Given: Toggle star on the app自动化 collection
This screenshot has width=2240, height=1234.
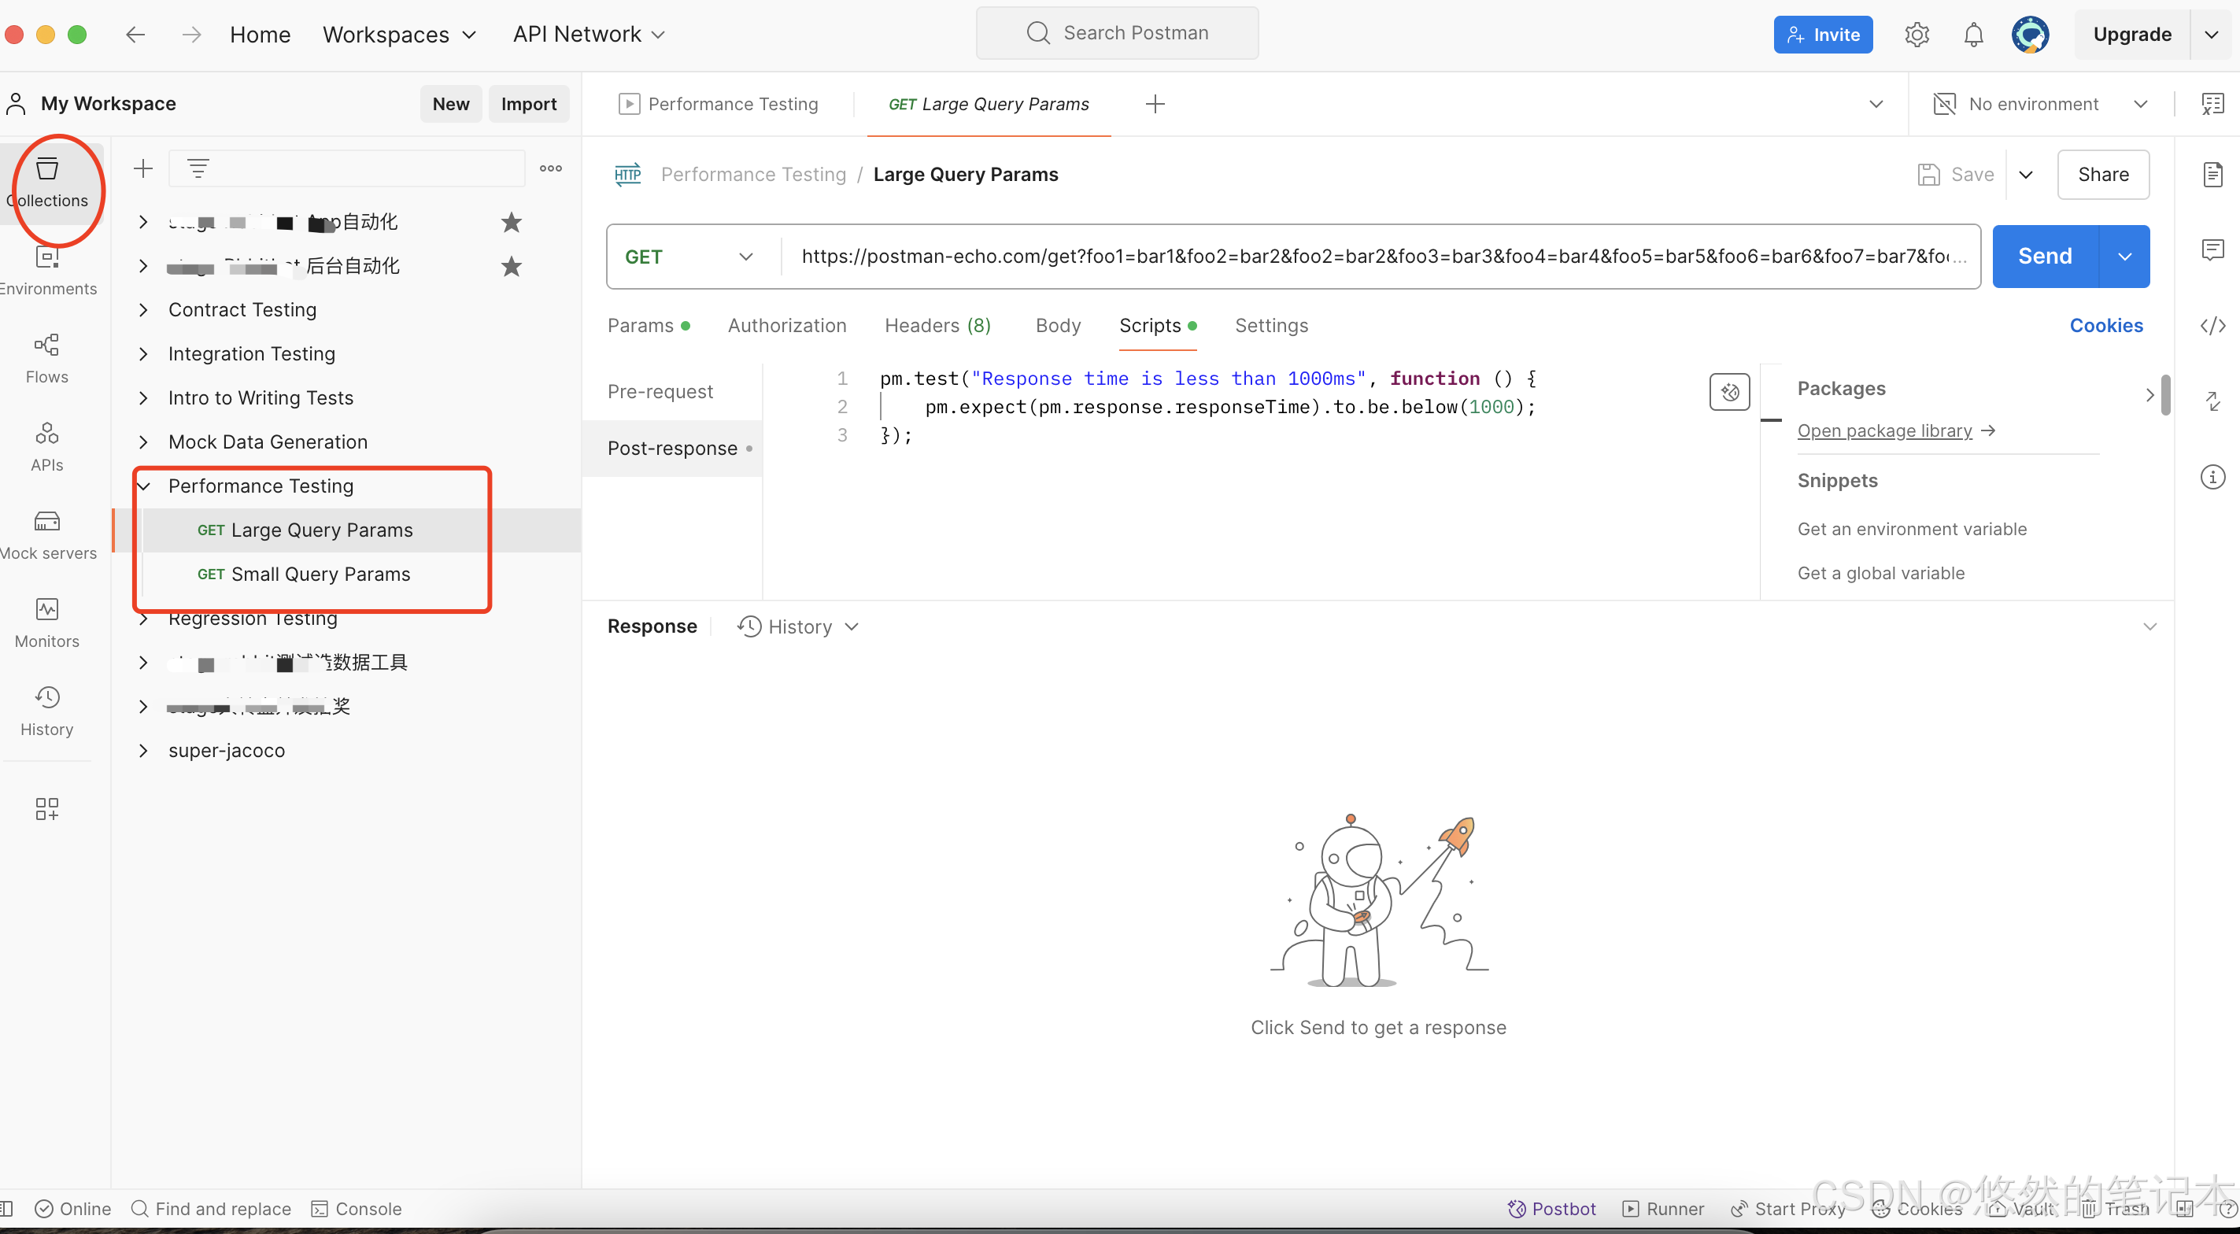Looking at the screenshot, I should tap(512, 222).
